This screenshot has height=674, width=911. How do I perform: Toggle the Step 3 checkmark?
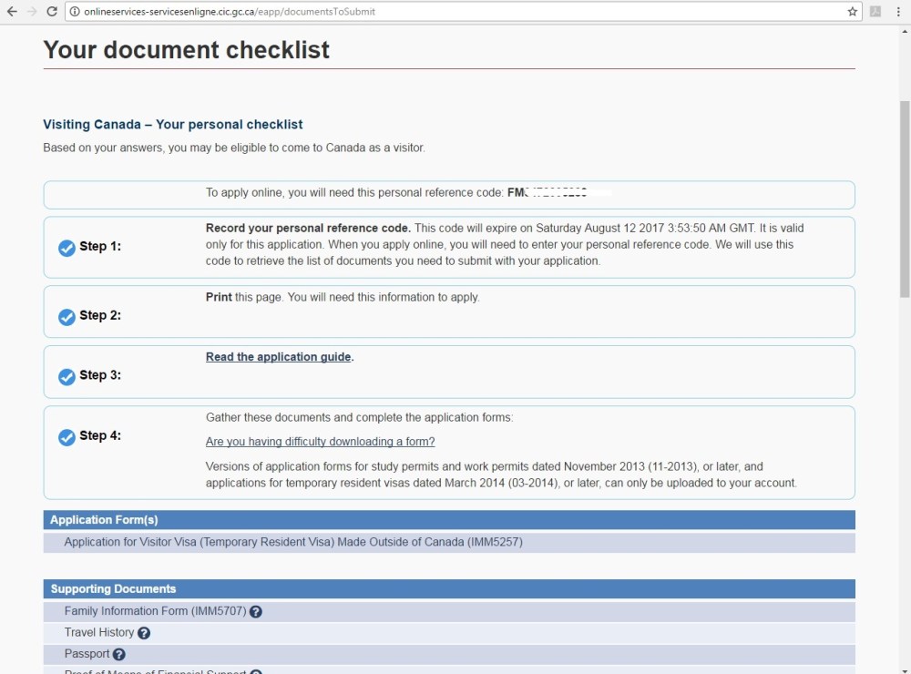(x=67, y=377)
